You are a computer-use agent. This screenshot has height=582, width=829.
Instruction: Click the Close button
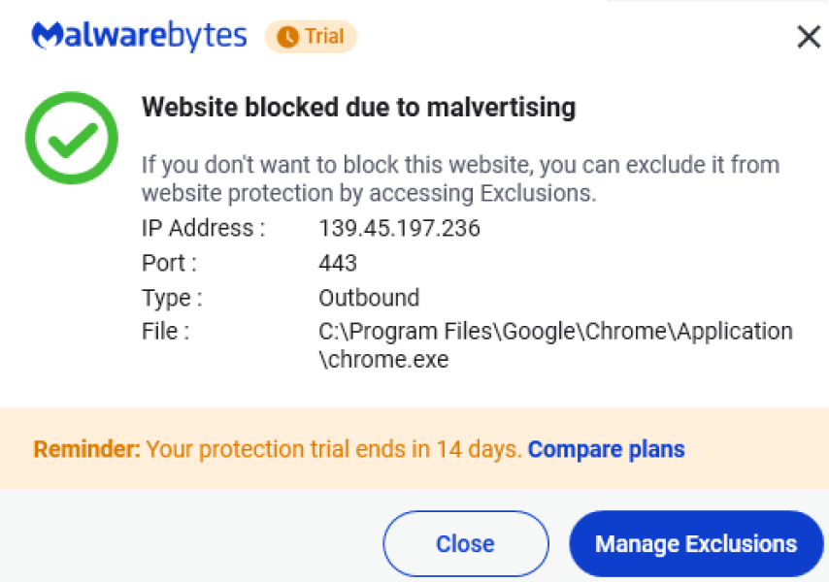465,543
